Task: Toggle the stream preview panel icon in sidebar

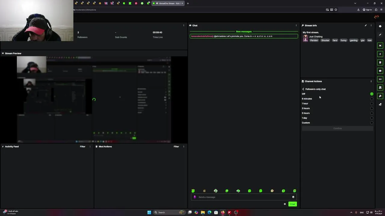Action: tap(380, 46)
